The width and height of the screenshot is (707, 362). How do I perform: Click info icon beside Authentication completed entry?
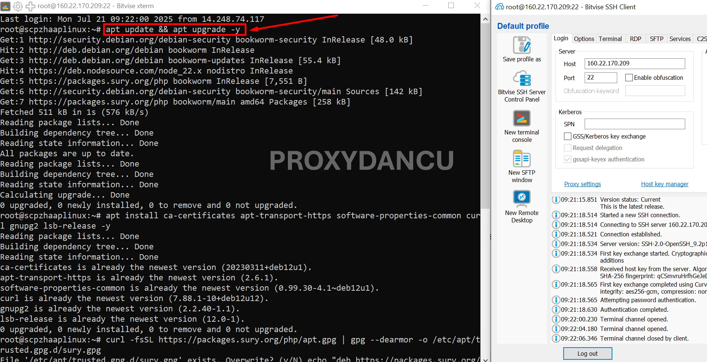556,310
